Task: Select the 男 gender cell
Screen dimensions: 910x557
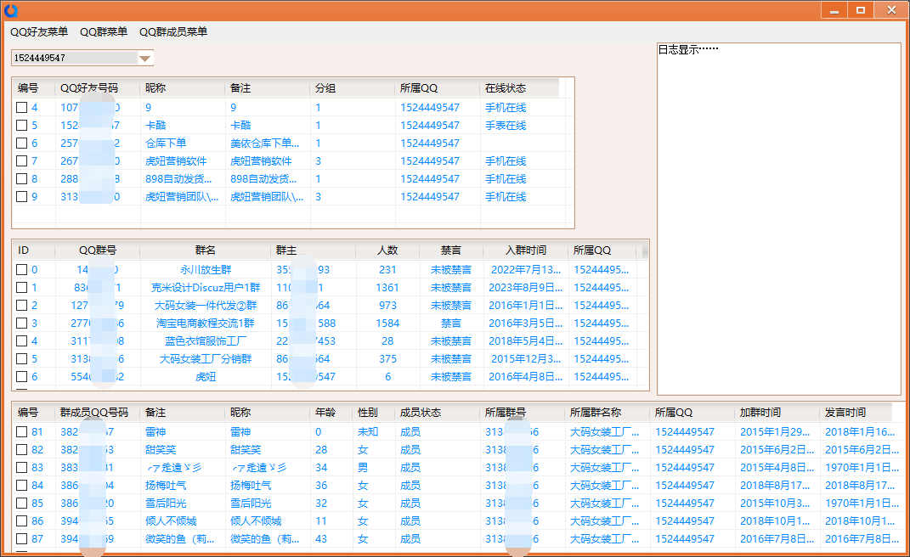Action: point(363,468)
